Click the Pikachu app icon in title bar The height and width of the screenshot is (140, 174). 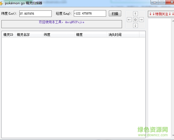coord(1,3)
